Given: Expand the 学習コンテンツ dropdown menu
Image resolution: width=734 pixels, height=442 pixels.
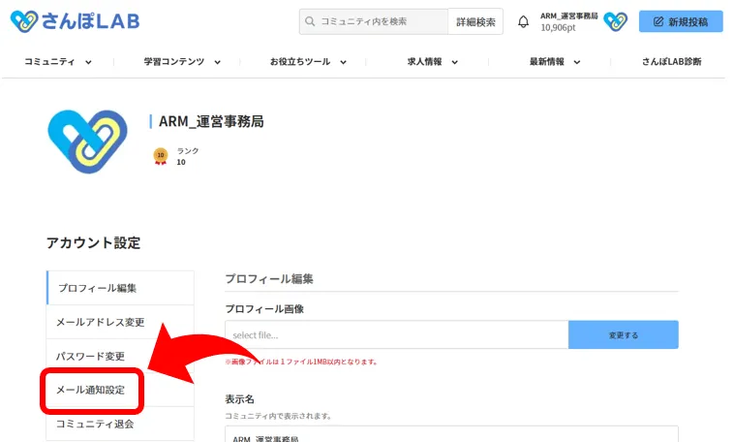Looking at the screenshot, I should click(x=182, y=62).
